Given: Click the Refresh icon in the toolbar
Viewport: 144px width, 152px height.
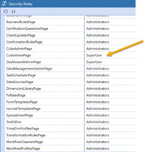Looking at the screenshot, I should pos(6,12).
